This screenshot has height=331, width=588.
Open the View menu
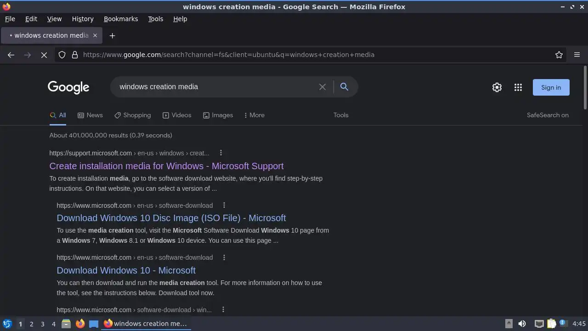[54, 19]
